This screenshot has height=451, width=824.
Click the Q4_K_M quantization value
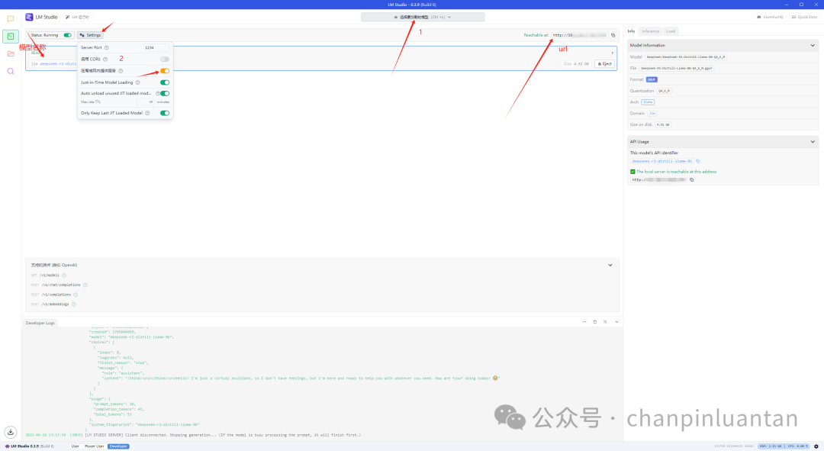665,91
